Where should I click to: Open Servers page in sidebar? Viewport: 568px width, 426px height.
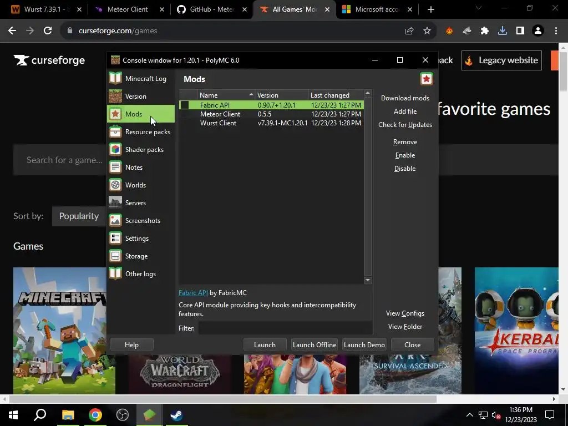coord(140,203)
